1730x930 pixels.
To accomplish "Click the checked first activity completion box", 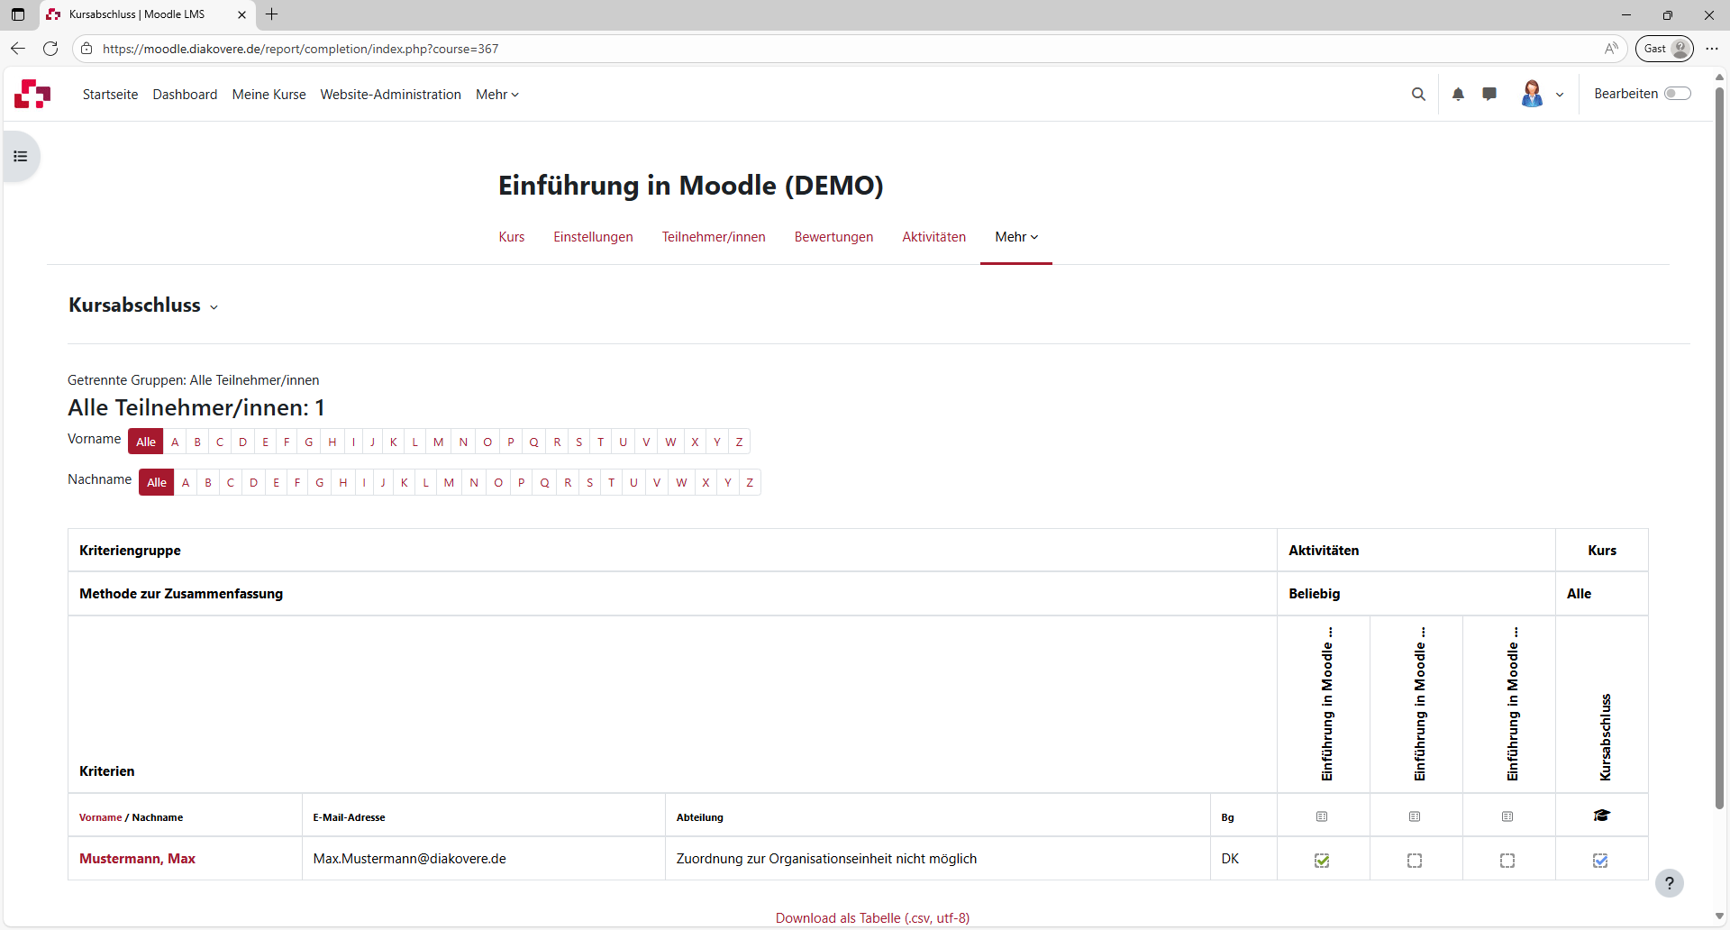I will (1322, 860).
